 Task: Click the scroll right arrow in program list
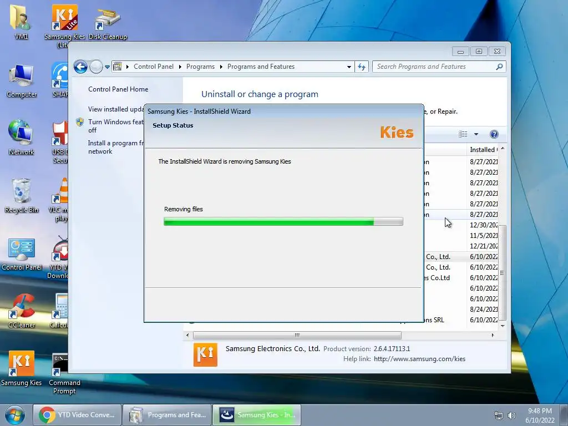click(x=493, y=335)
